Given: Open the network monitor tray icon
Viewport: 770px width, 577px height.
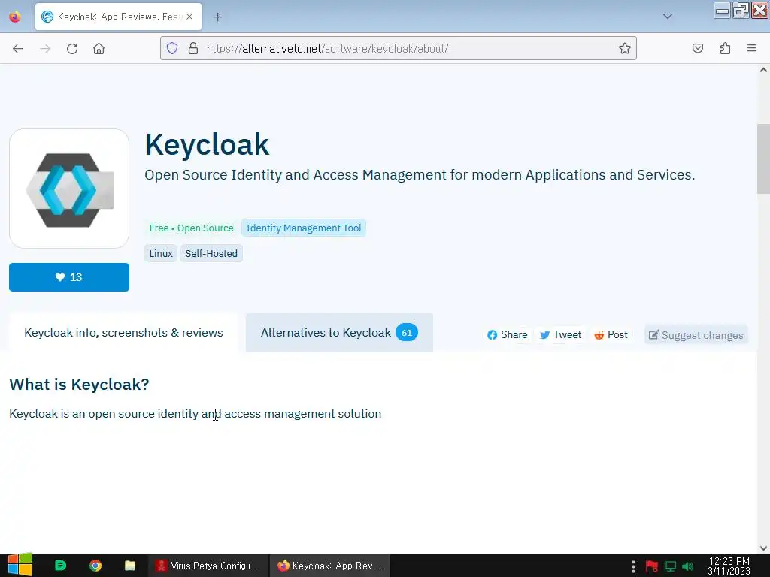Looking at the screenshot, I should 670,566.
